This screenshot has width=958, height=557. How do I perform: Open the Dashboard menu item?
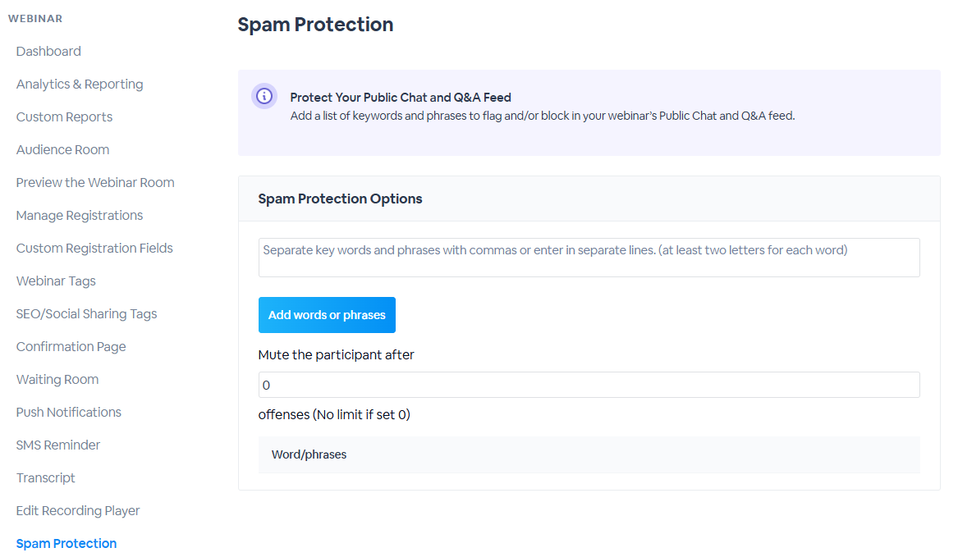tap(48, 52)
